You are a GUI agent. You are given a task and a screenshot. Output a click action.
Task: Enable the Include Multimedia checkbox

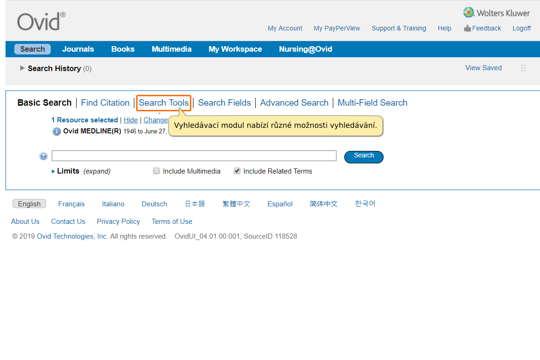click(156, 171)
